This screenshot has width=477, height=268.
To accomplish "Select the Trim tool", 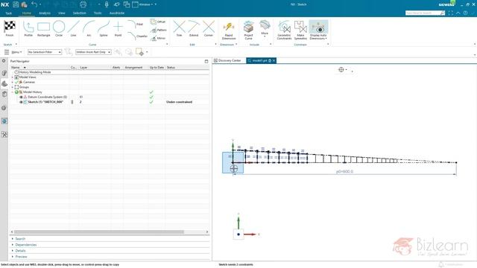I will [179, 29].
